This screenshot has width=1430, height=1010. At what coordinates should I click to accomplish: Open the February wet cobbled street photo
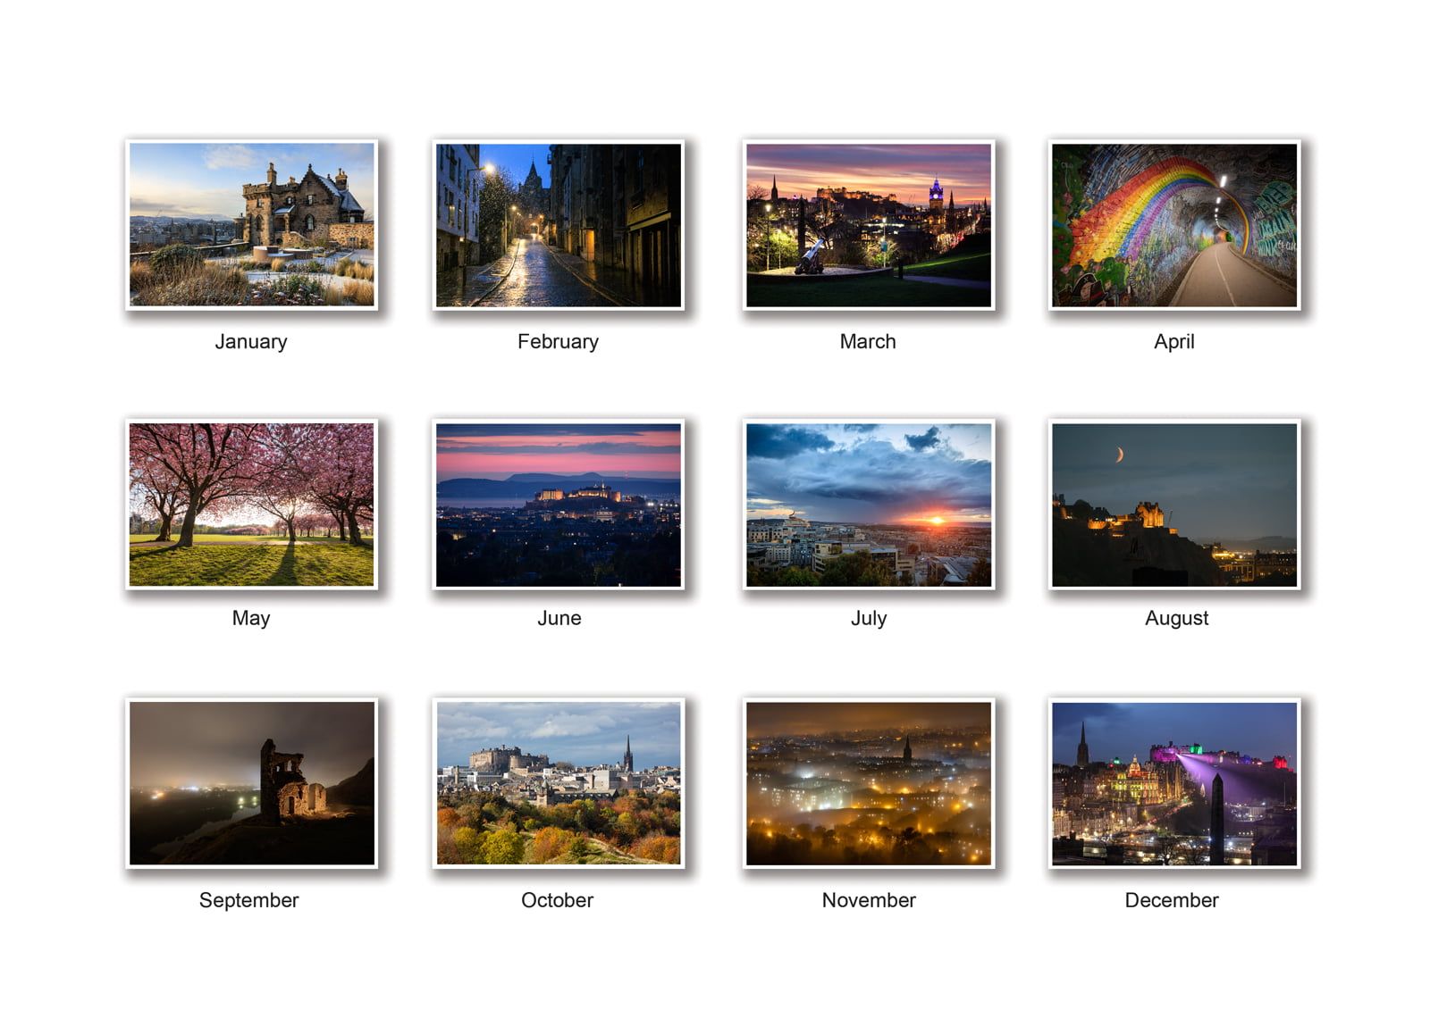559,225
